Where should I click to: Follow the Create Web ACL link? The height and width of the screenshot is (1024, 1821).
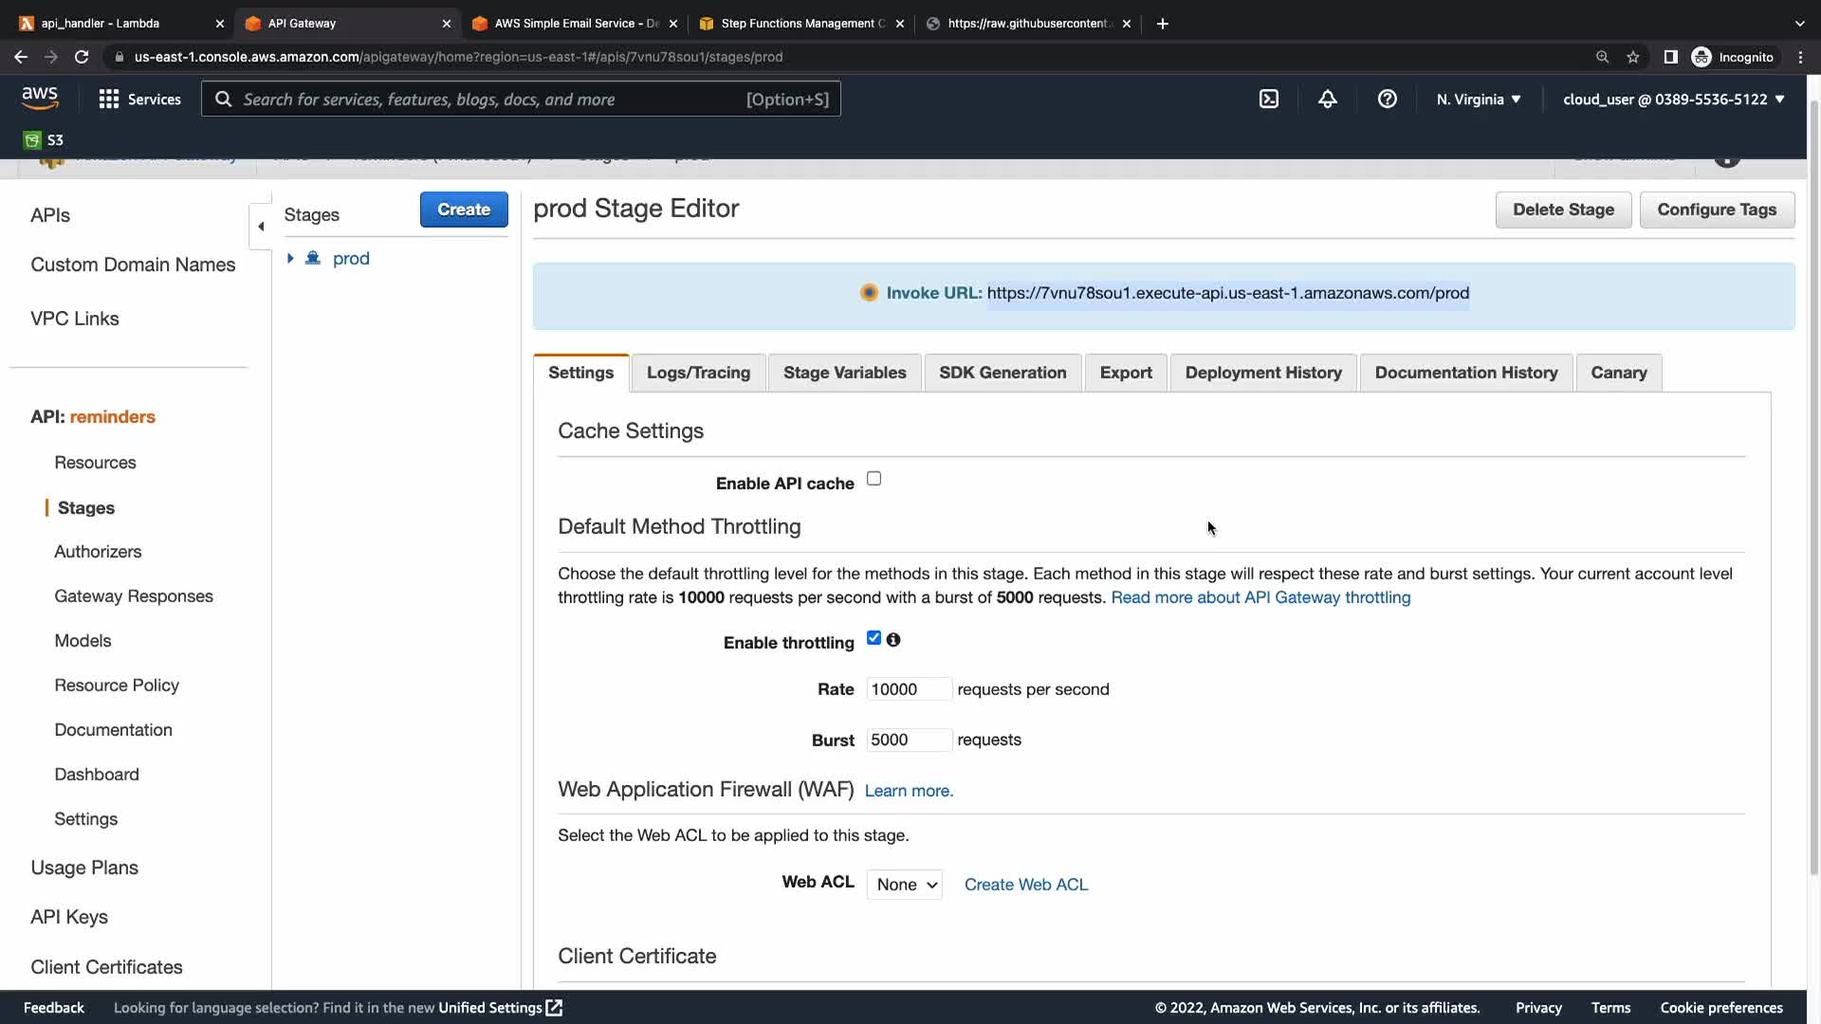point(1025,885)
